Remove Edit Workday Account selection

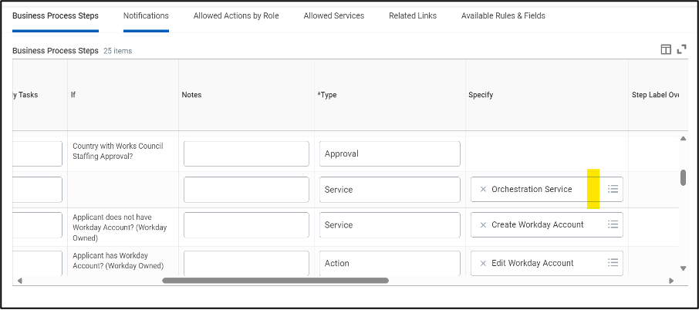(483, 264)
